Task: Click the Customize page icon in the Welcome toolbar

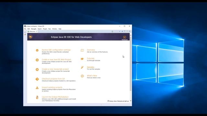Action: point(125,32)
